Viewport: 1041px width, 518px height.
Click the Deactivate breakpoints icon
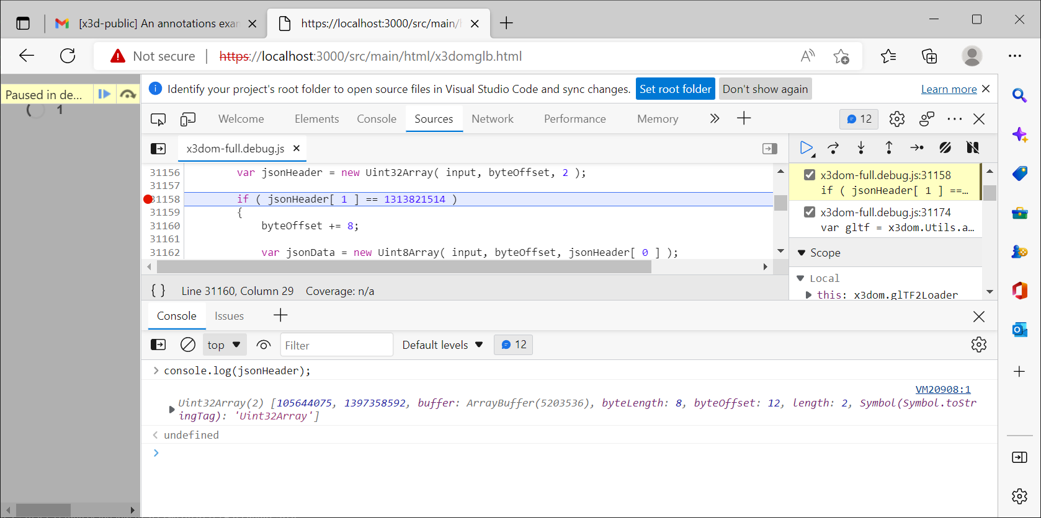click(x=945, y=147)
